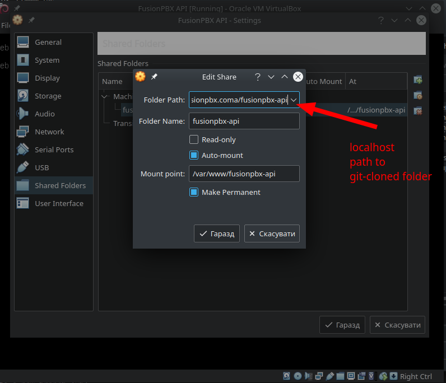The width and height of the screenshot is (446, 383).
Task: Open the User Interface settings category
Action: [x=53, y=204]
